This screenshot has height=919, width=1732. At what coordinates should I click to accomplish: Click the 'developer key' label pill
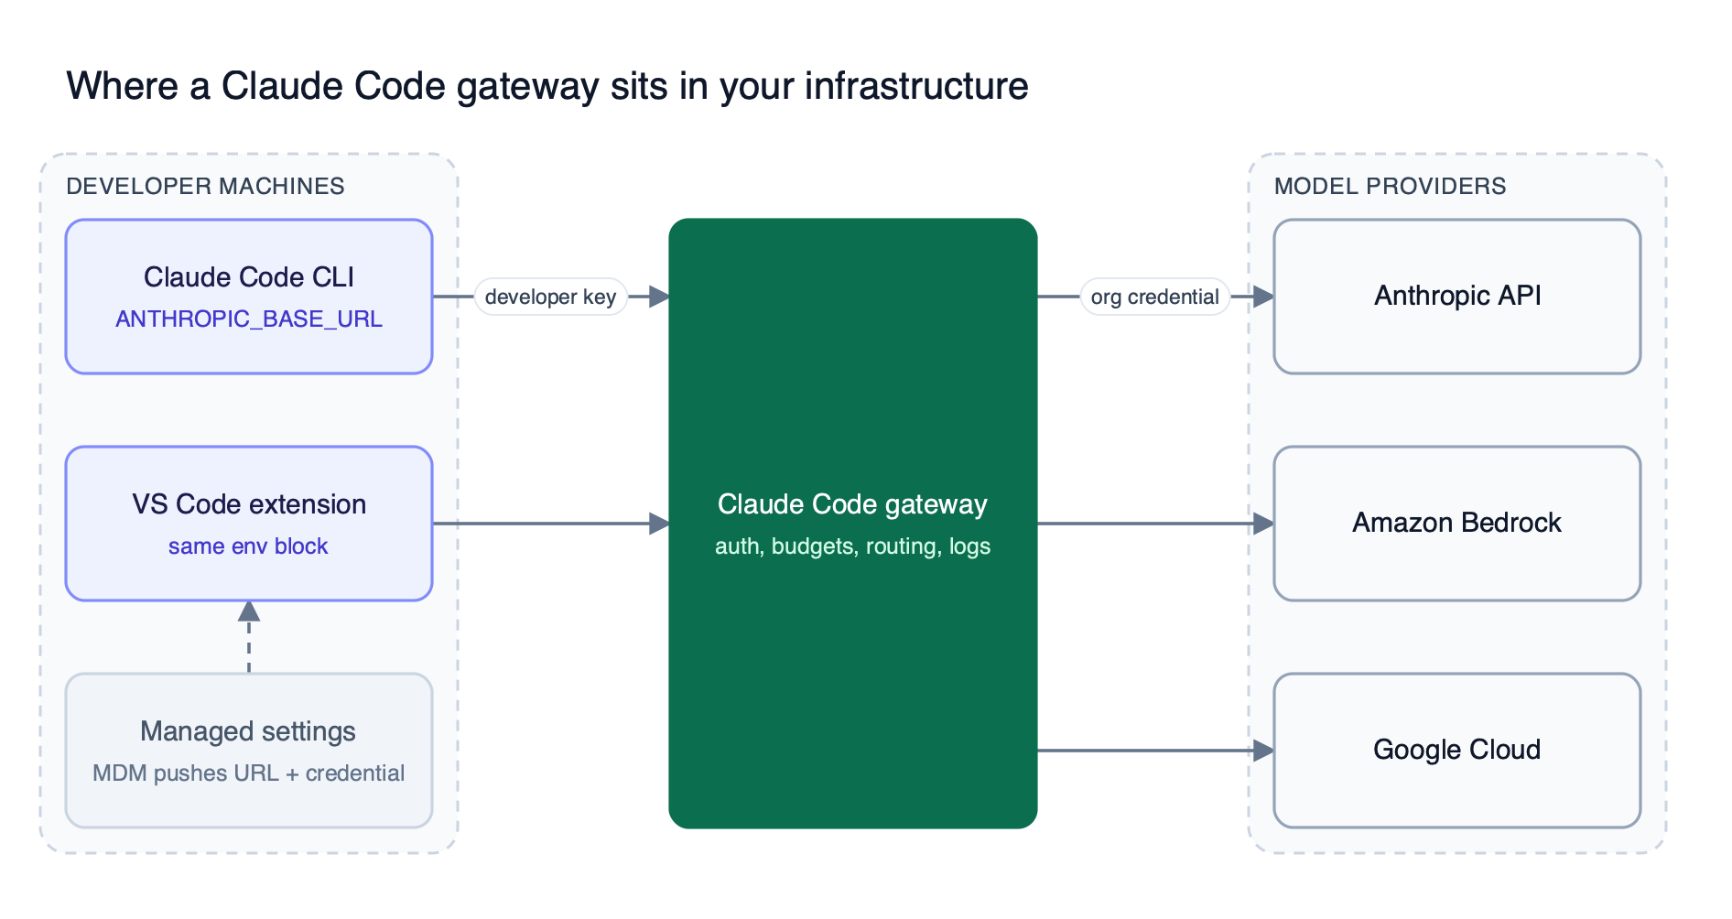click(550, 297)
